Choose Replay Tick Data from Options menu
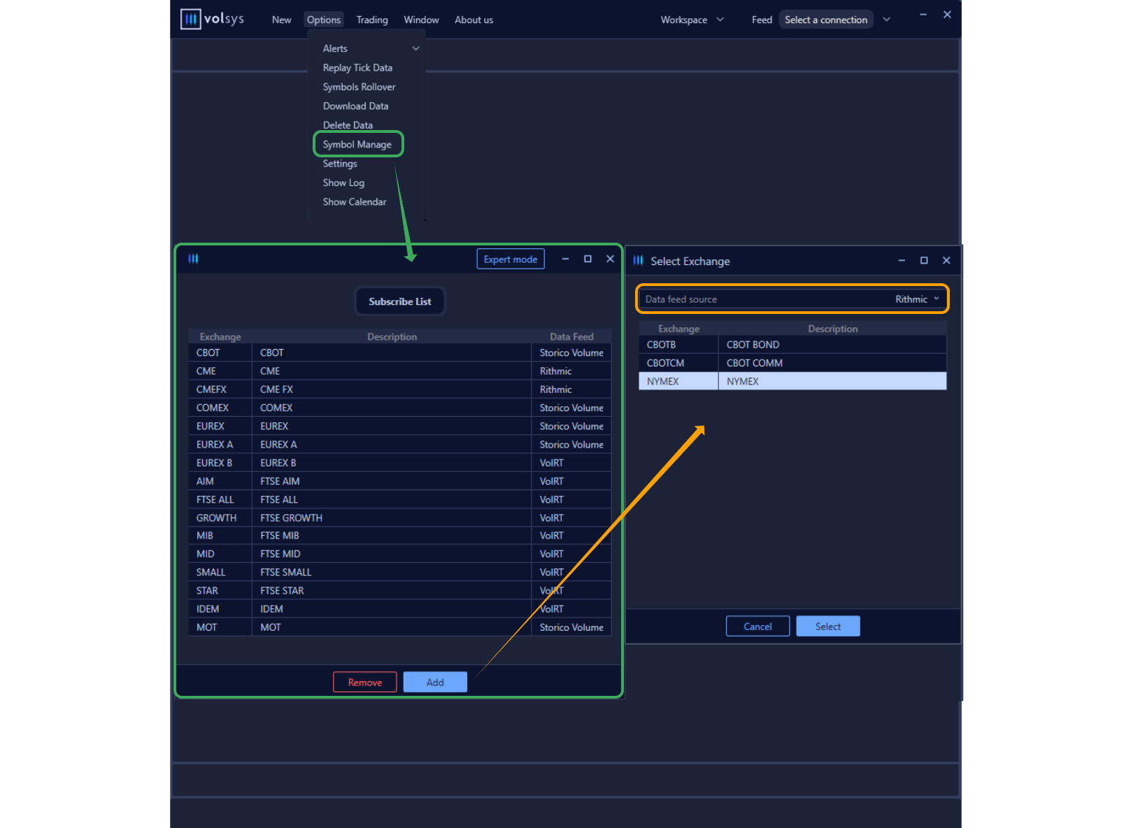Image resolution: width=1131 pixels, height=828 pixels. (357, 68)
